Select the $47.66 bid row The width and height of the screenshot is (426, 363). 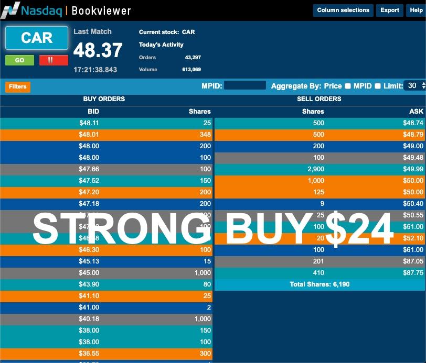[x=106, y=169]
